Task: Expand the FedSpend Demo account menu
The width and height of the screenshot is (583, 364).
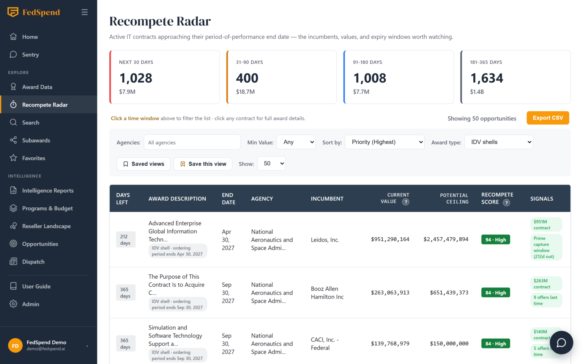Action: (x=49, y=345)
